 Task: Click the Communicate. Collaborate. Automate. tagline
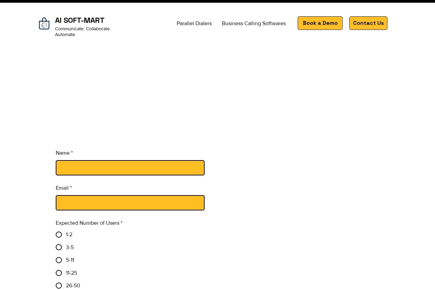(83, 32)
